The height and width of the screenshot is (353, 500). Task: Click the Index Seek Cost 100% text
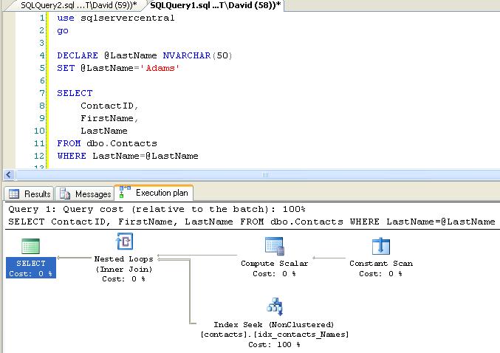pyautogui.click(x=274, y=345)
